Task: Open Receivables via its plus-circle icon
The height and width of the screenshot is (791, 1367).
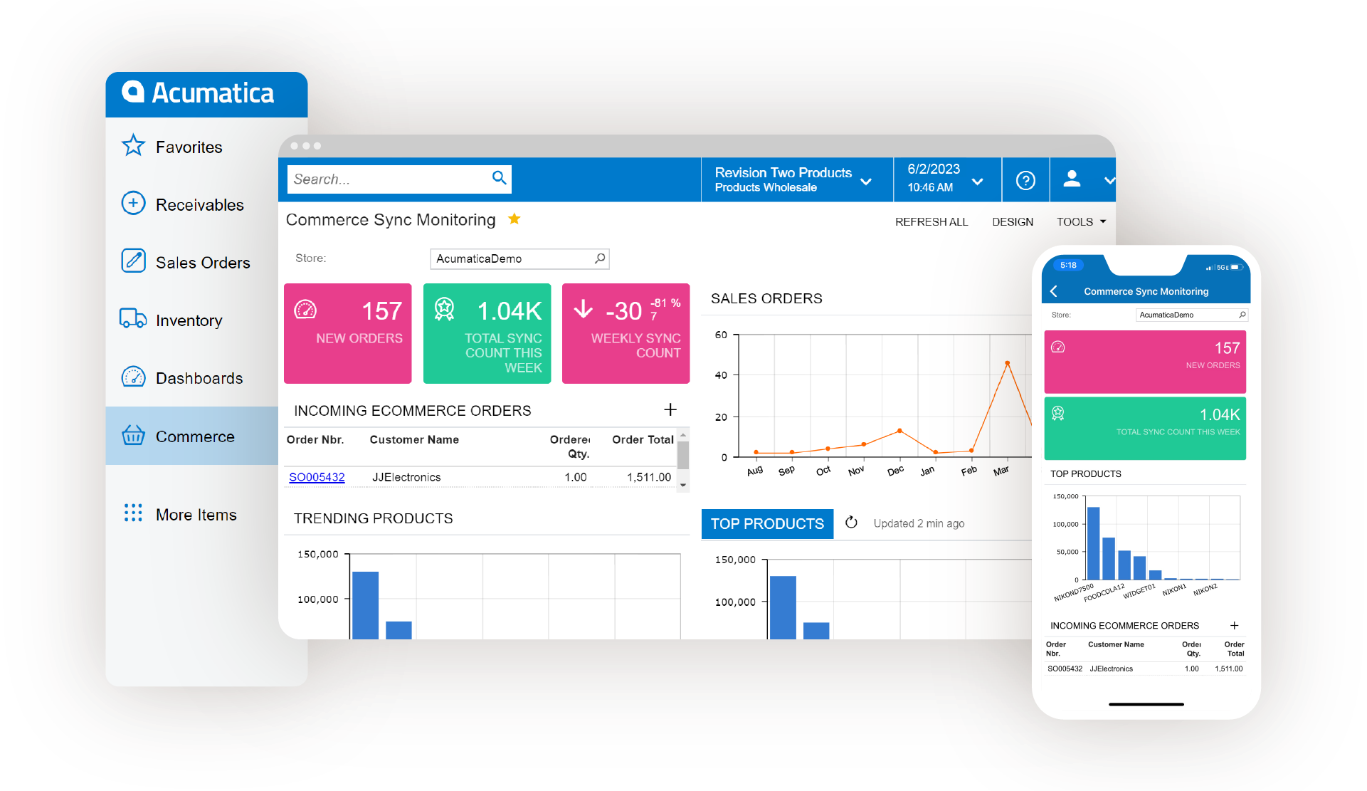Action: (133, 204)
